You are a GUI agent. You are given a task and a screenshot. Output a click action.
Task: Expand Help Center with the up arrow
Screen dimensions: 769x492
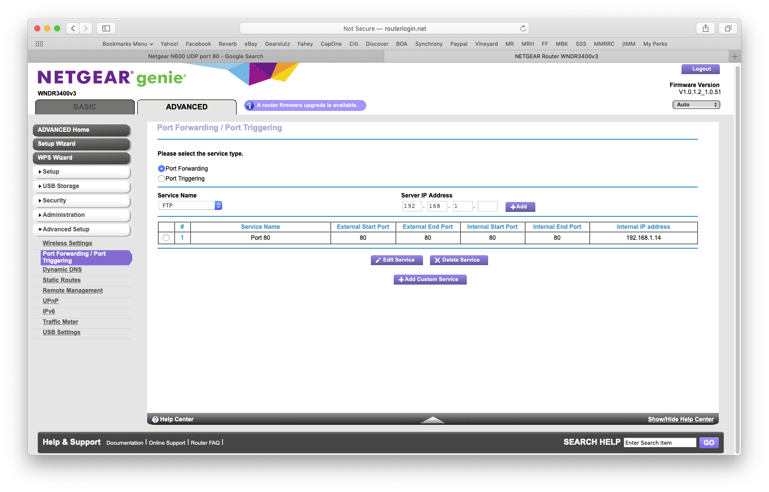click(x=432, y=419)
